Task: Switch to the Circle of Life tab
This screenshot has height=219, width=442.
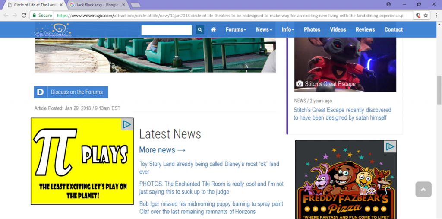Action: [35, 5]
